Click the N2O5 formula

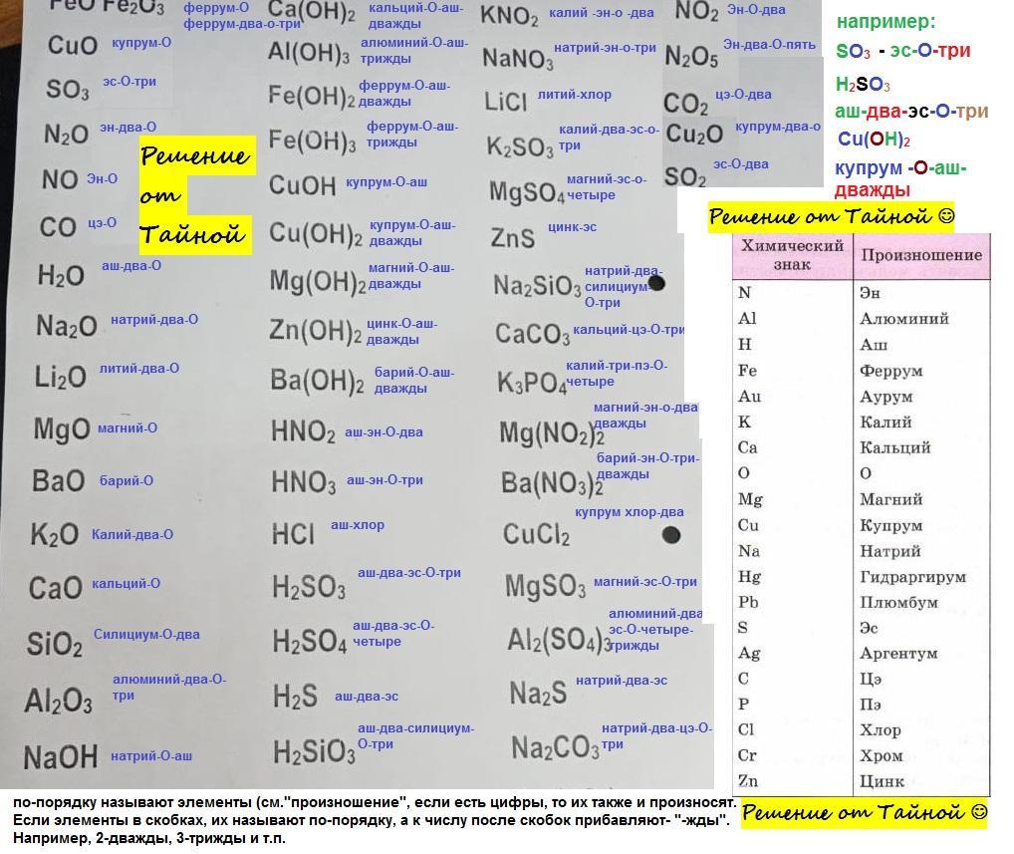pos(692,57)
